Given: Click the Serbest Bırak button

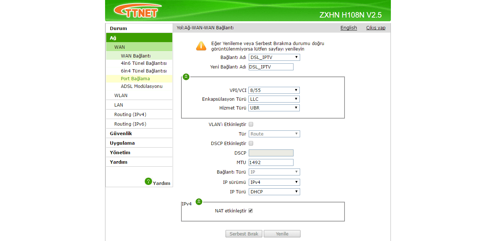Looking at the screenshot, I should [244, 234].
